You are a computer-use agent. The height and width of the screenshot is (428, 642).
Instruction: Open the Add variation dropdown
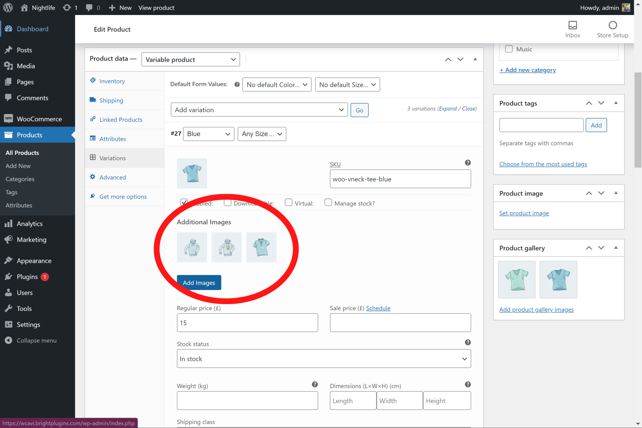point(259,110)
